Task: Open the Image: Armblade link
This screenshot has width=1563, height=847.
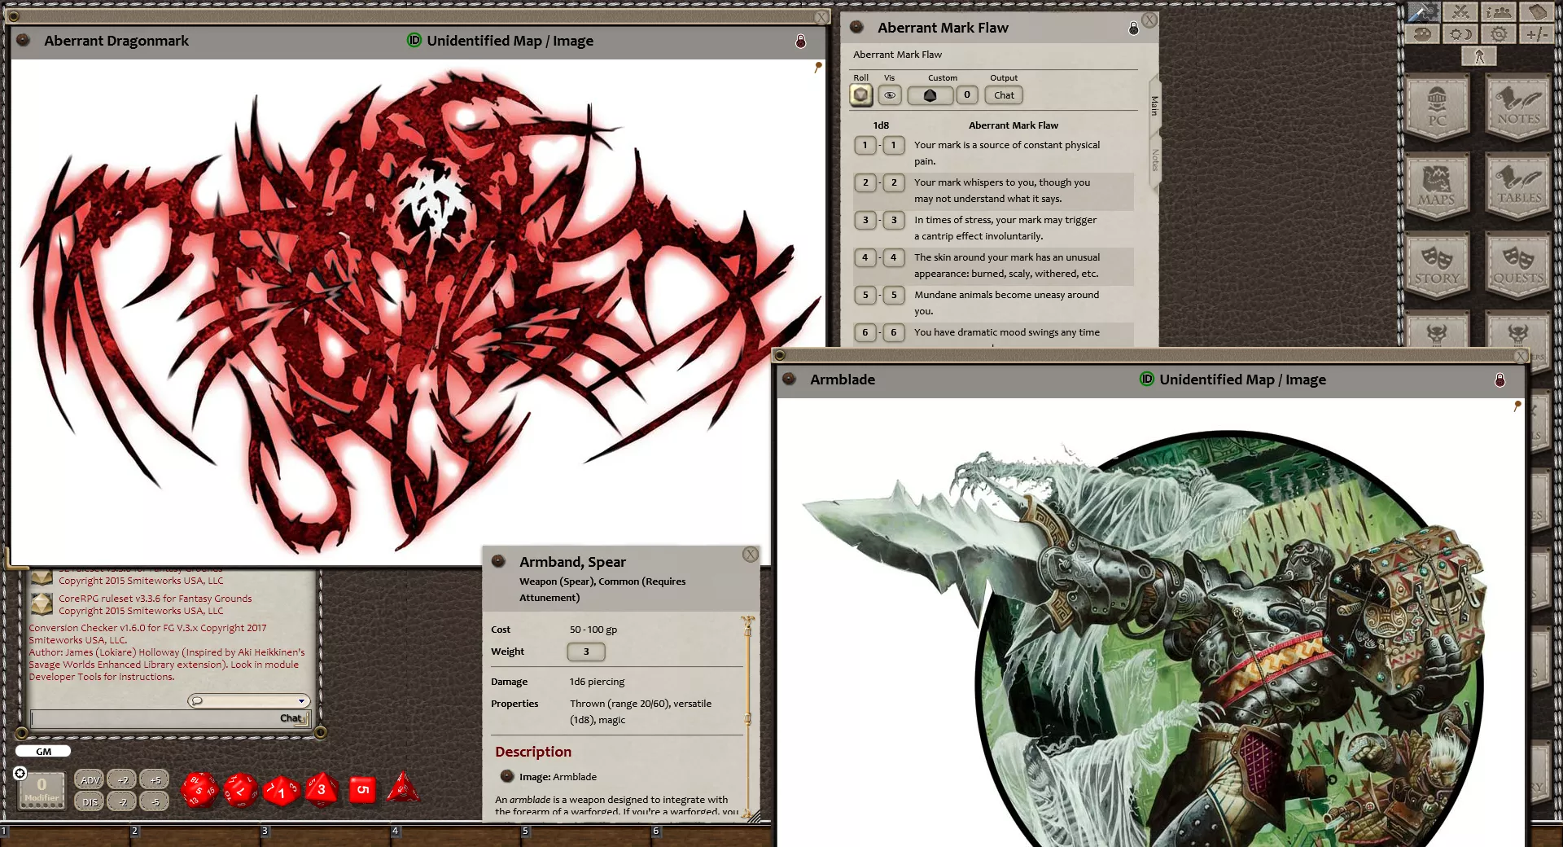Action: [x=558, y=777]
